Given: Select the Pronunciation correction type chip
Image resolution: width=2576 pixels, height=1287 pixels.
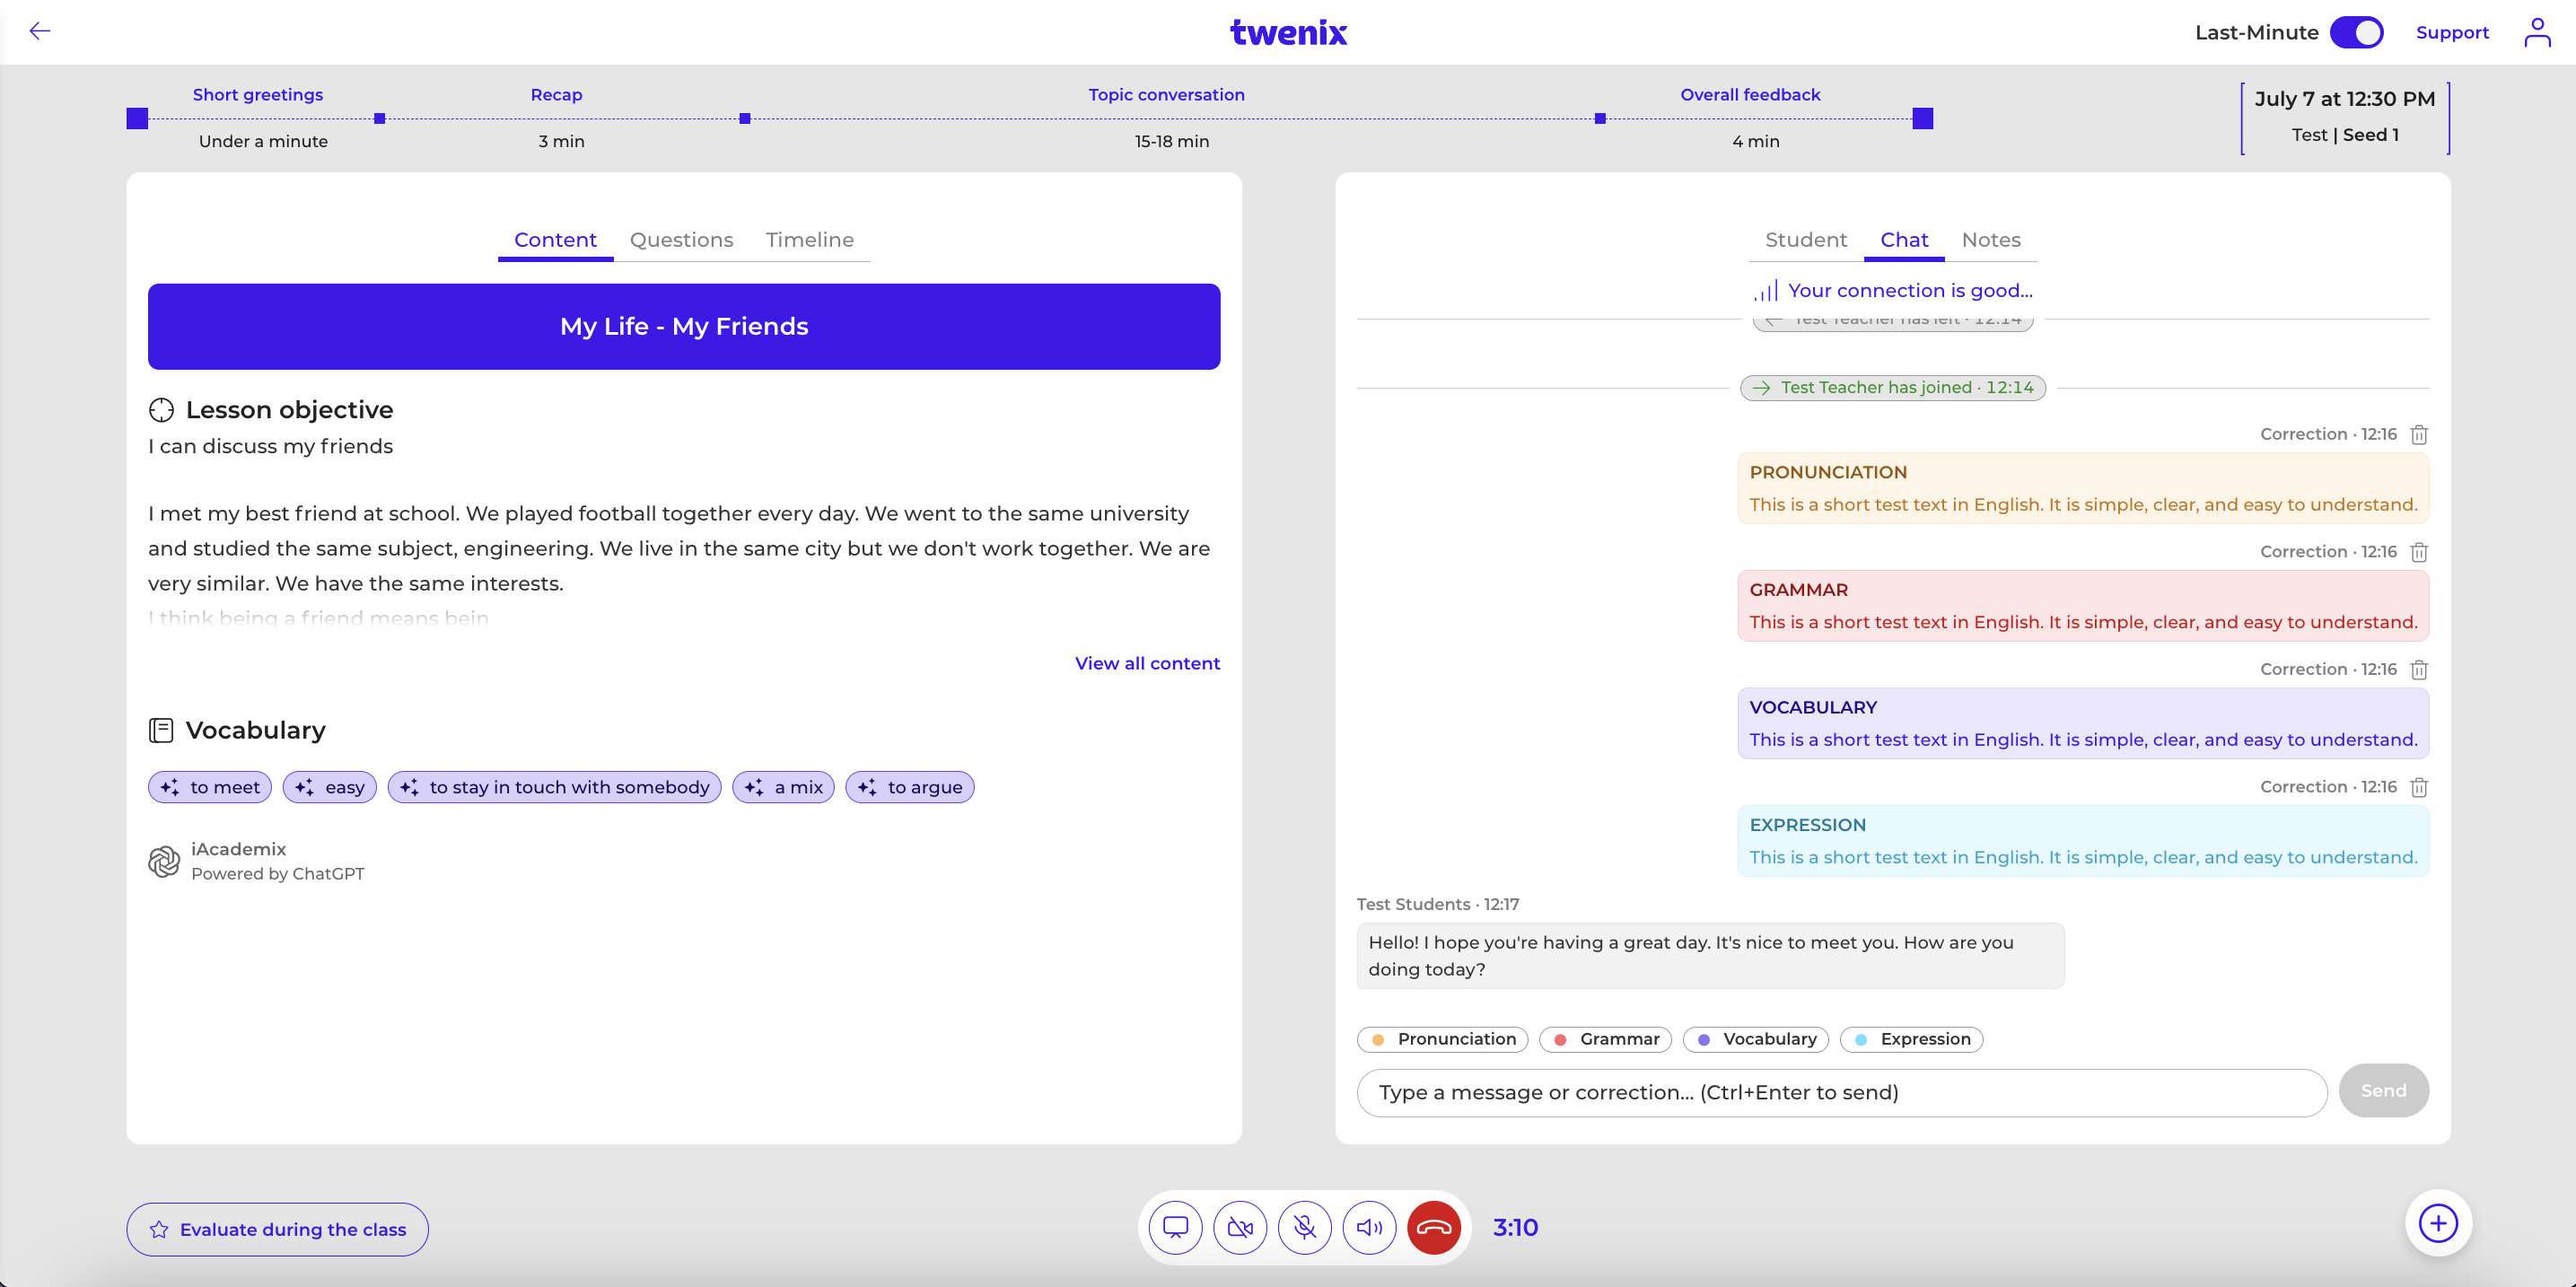Looking at the screenshot, I should (x=1443, y=1039).
